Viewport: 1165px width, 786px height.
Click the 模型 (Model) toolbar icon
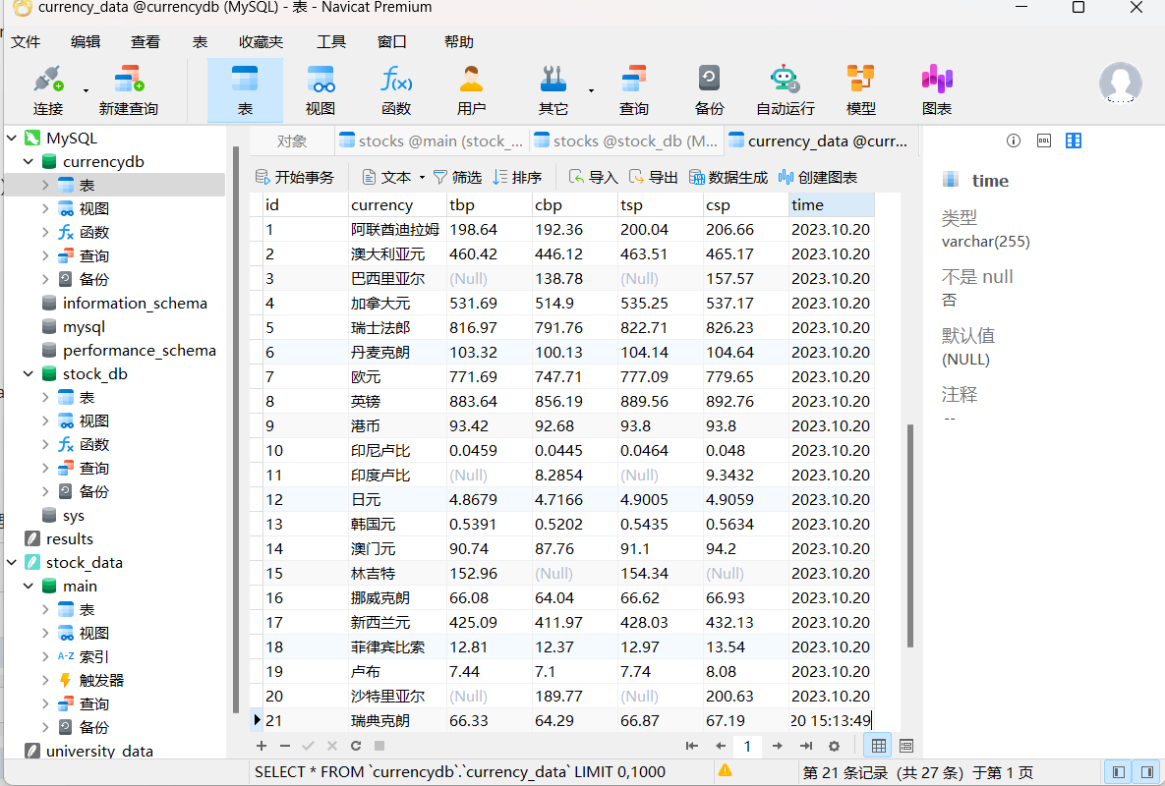[x=861, y=90]
